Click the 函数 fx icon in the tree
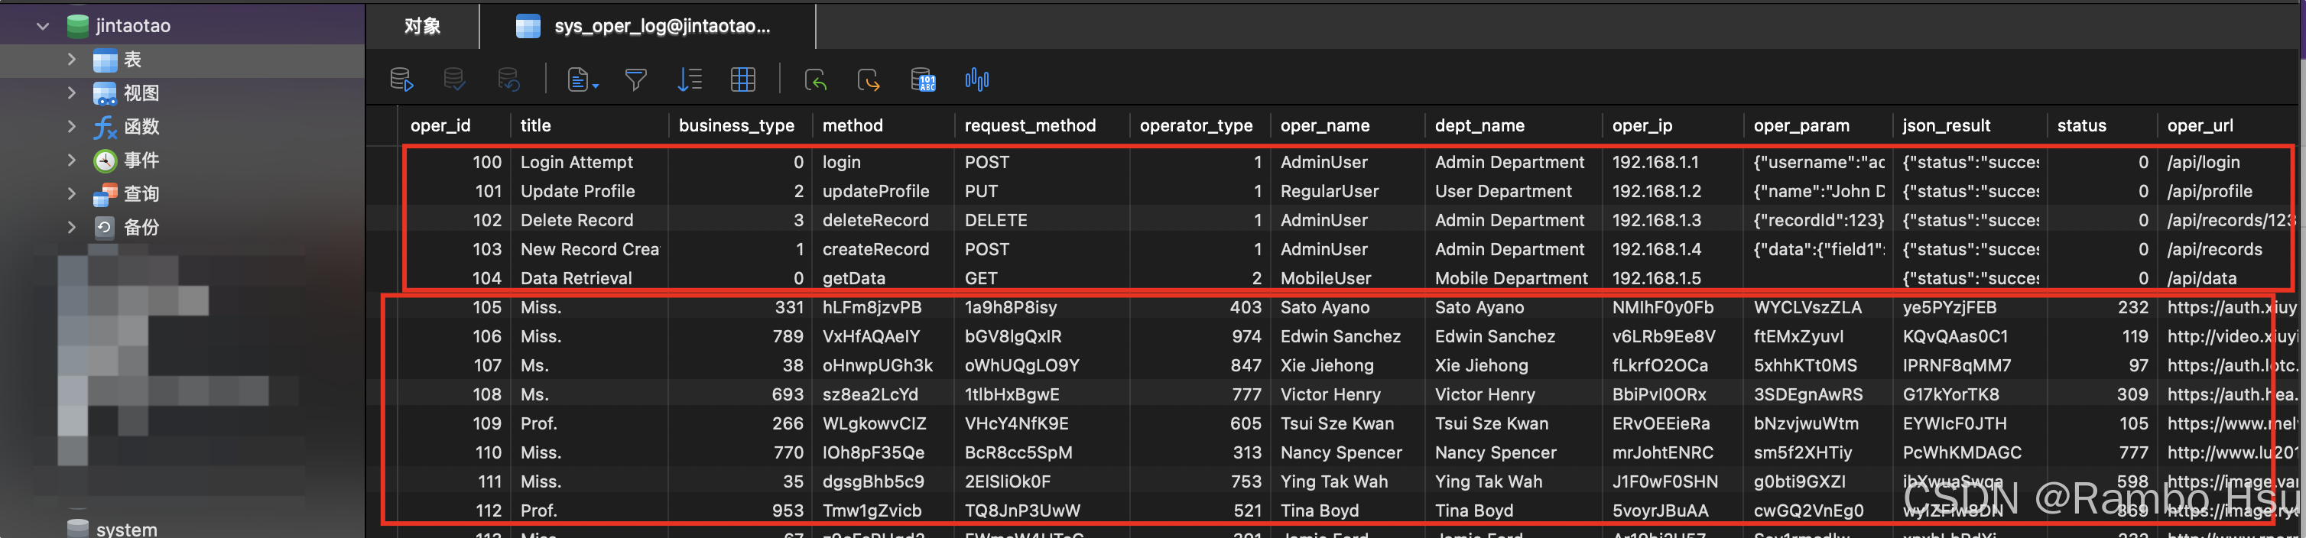Screen dimensions: 2306x538 (x=106, y=127)
